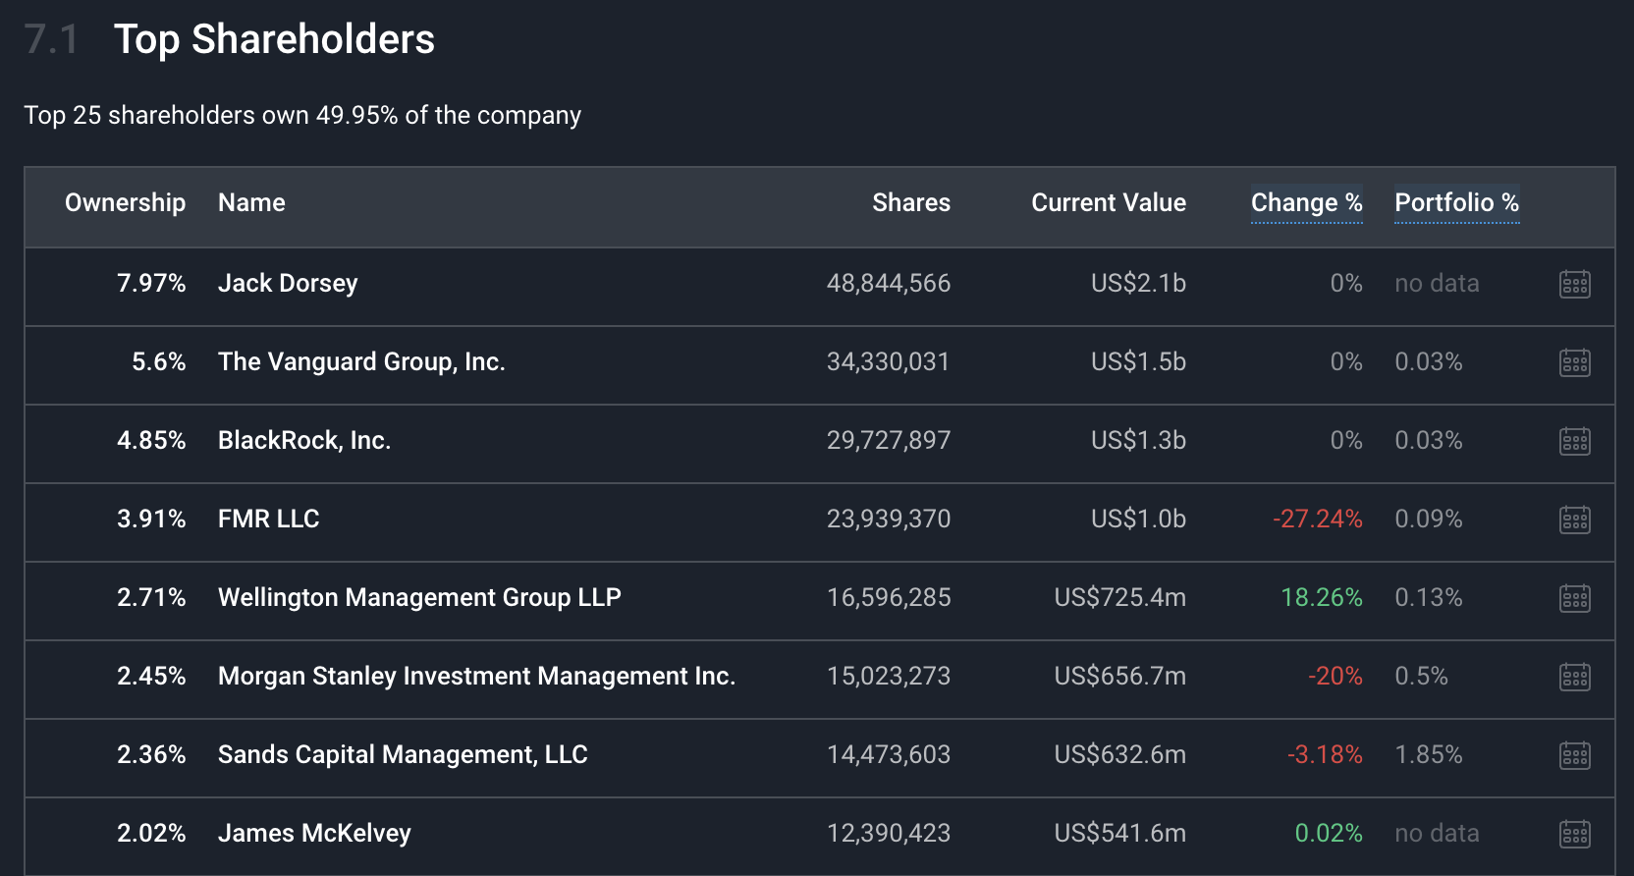Open FMR LLC's transaction calendar icon
The image size is (1634, 876).
(x=1575, y=520)
